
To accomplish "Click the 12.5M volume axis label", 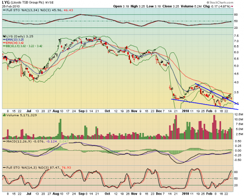I will click(x=238, y=114).
